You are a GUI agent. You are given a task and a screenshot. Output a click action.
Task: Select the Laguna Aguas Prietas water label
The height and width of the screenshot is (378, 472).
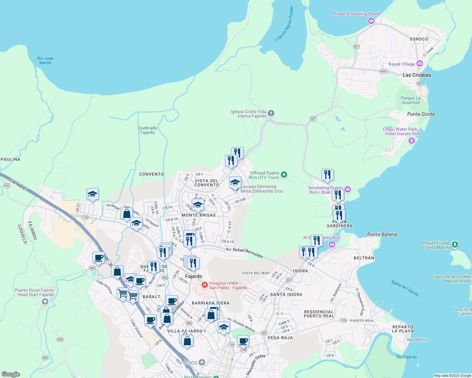[284, 23]
